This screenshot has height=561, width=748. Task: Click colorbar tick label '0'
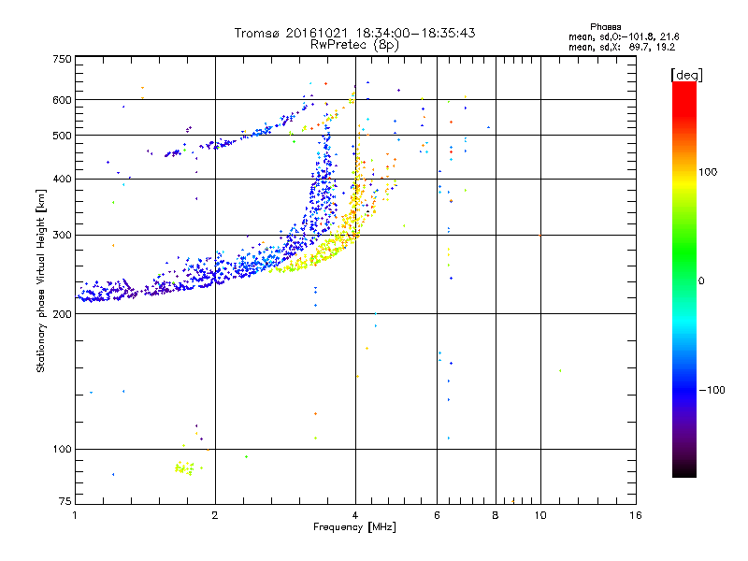click(x=701, y=281)
